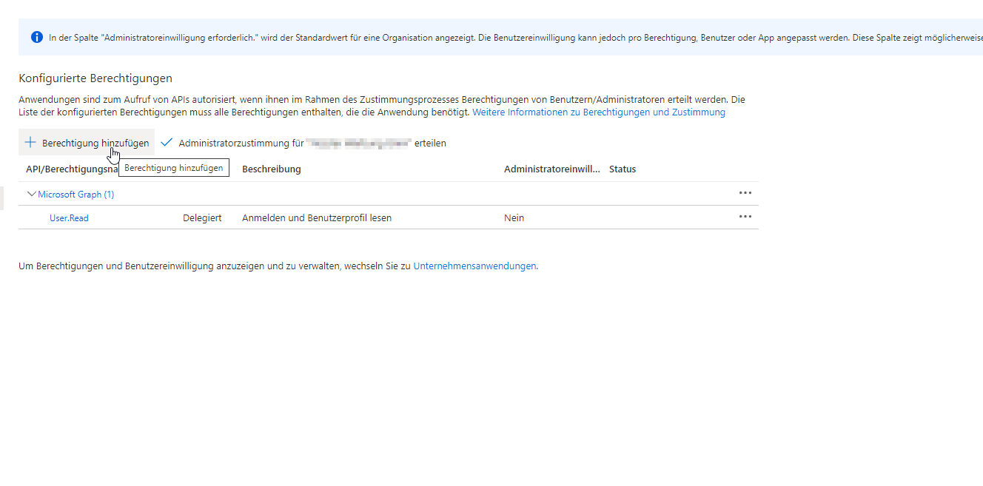Click the info banner text about Administratoreinwilligung

[x=444, y=37]
